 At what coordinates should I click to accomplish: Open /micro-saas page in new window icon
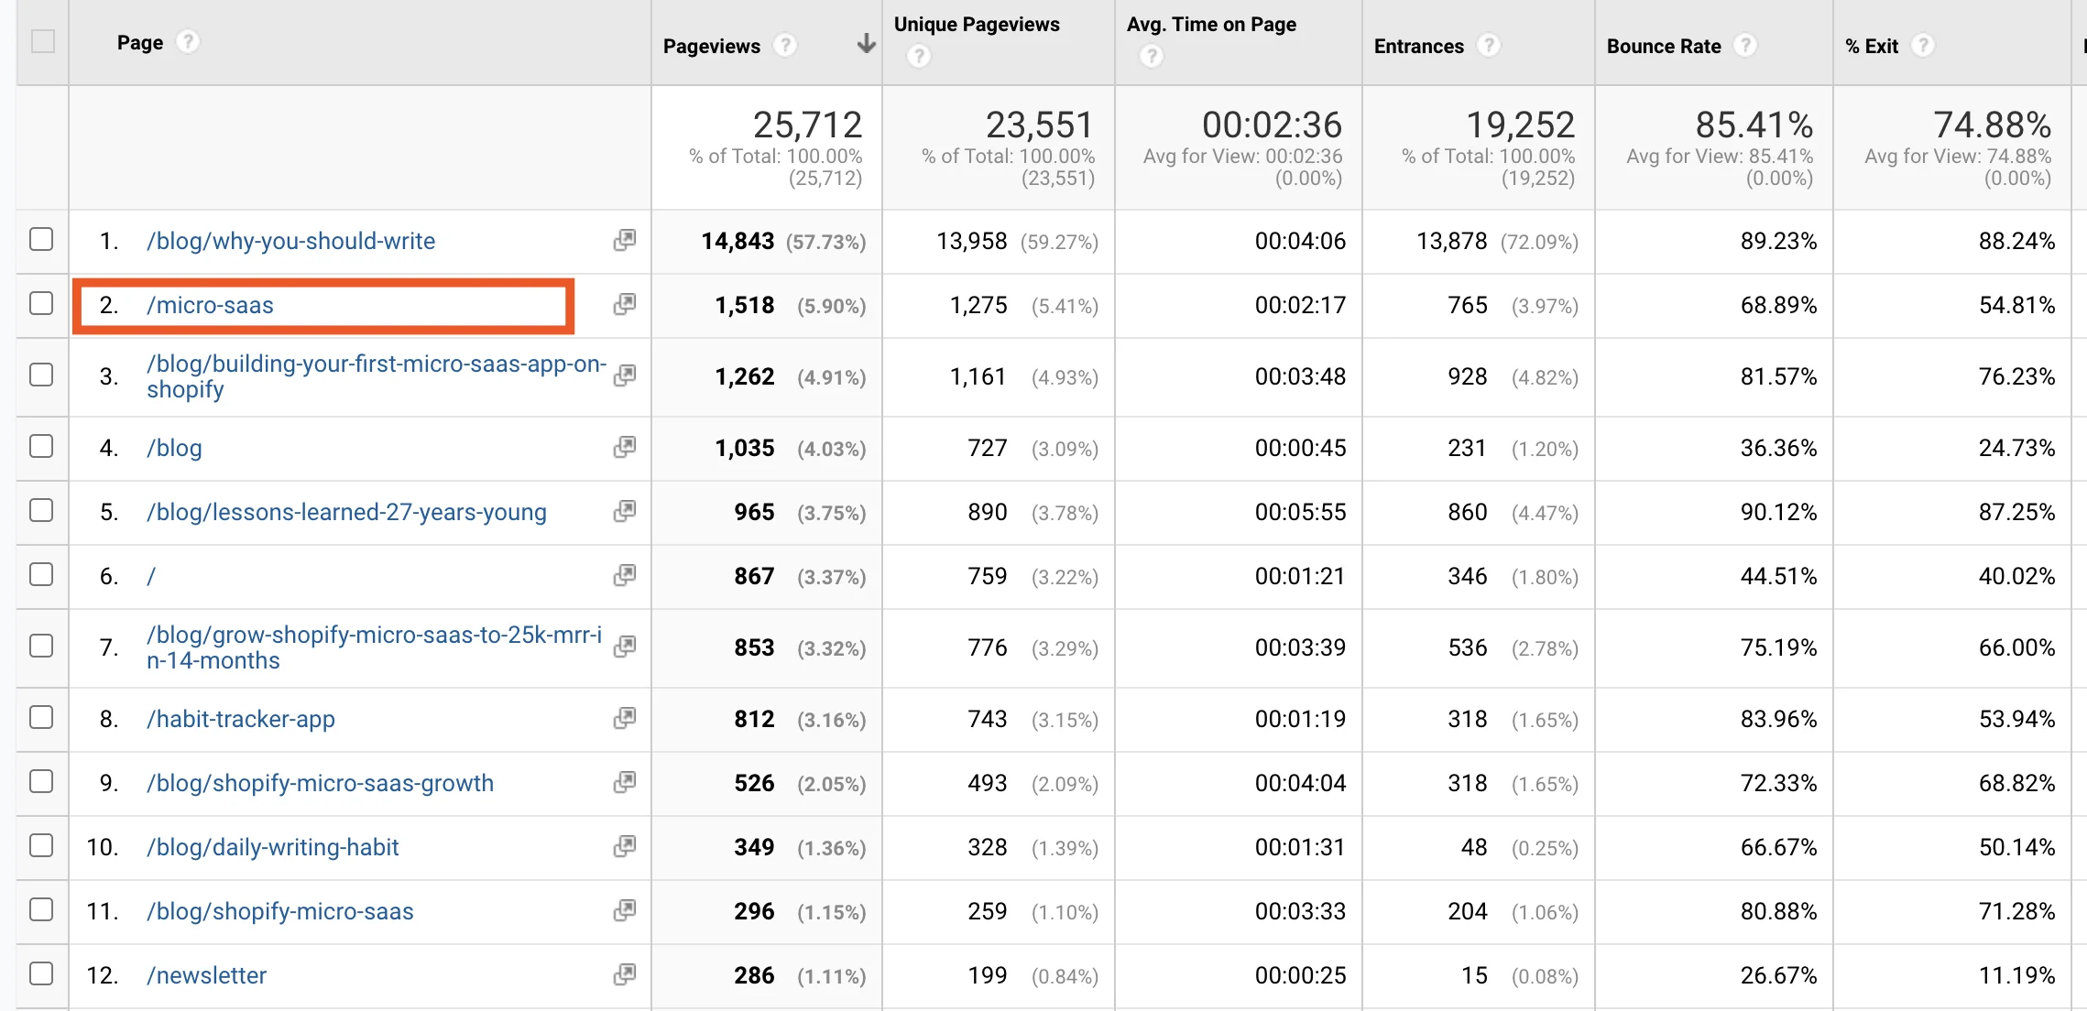625,304
